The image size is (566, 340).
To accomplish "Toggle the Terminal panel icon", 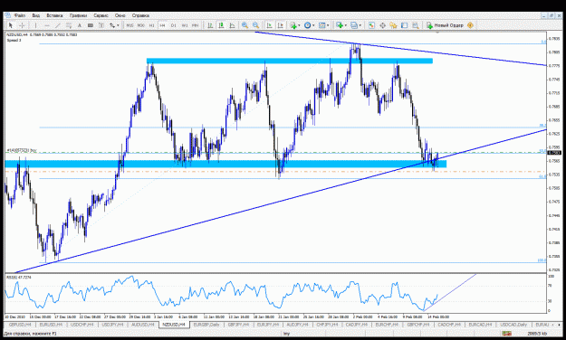I will click(x=405, y=25).
